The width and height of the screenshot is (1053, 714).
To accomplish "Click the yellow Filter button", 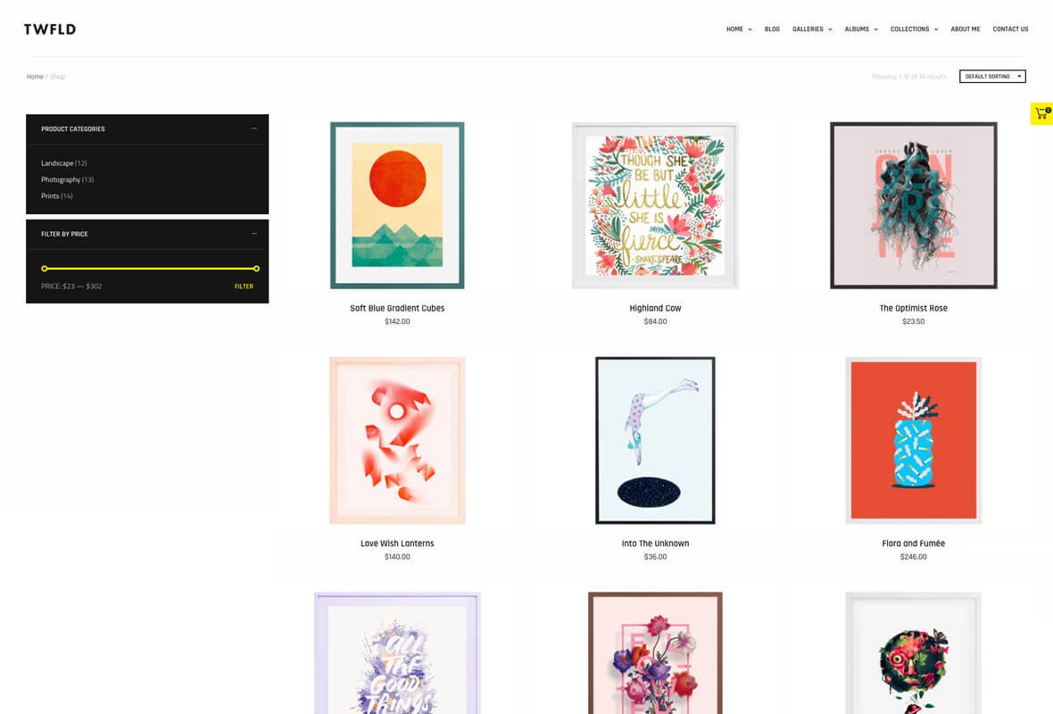I will [244, 286].
